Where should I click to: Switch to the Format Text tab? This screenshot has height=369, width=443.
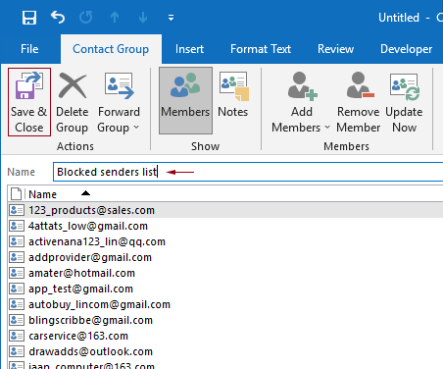(x=261, y=49)
